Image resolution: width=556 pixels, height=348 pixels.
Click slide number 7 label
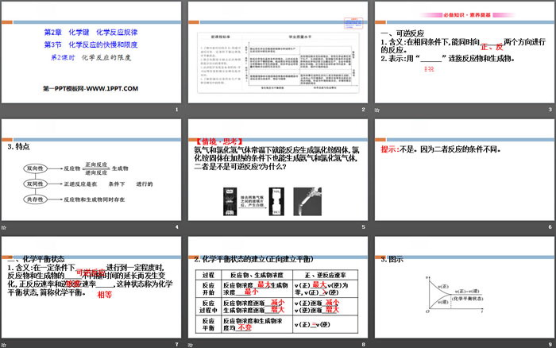(x=176, y=345)
